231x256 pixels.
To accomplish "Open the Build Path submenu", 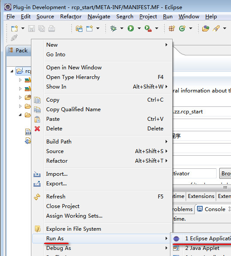I will tap(108, 142).
